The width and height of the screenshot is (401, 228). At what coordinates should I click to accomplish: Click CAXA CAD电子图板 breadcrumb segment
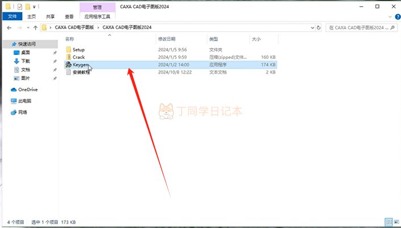pos(74,27)
